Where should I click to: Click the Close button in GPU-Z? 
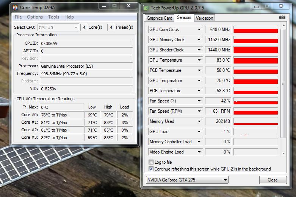tap(273, 180)
